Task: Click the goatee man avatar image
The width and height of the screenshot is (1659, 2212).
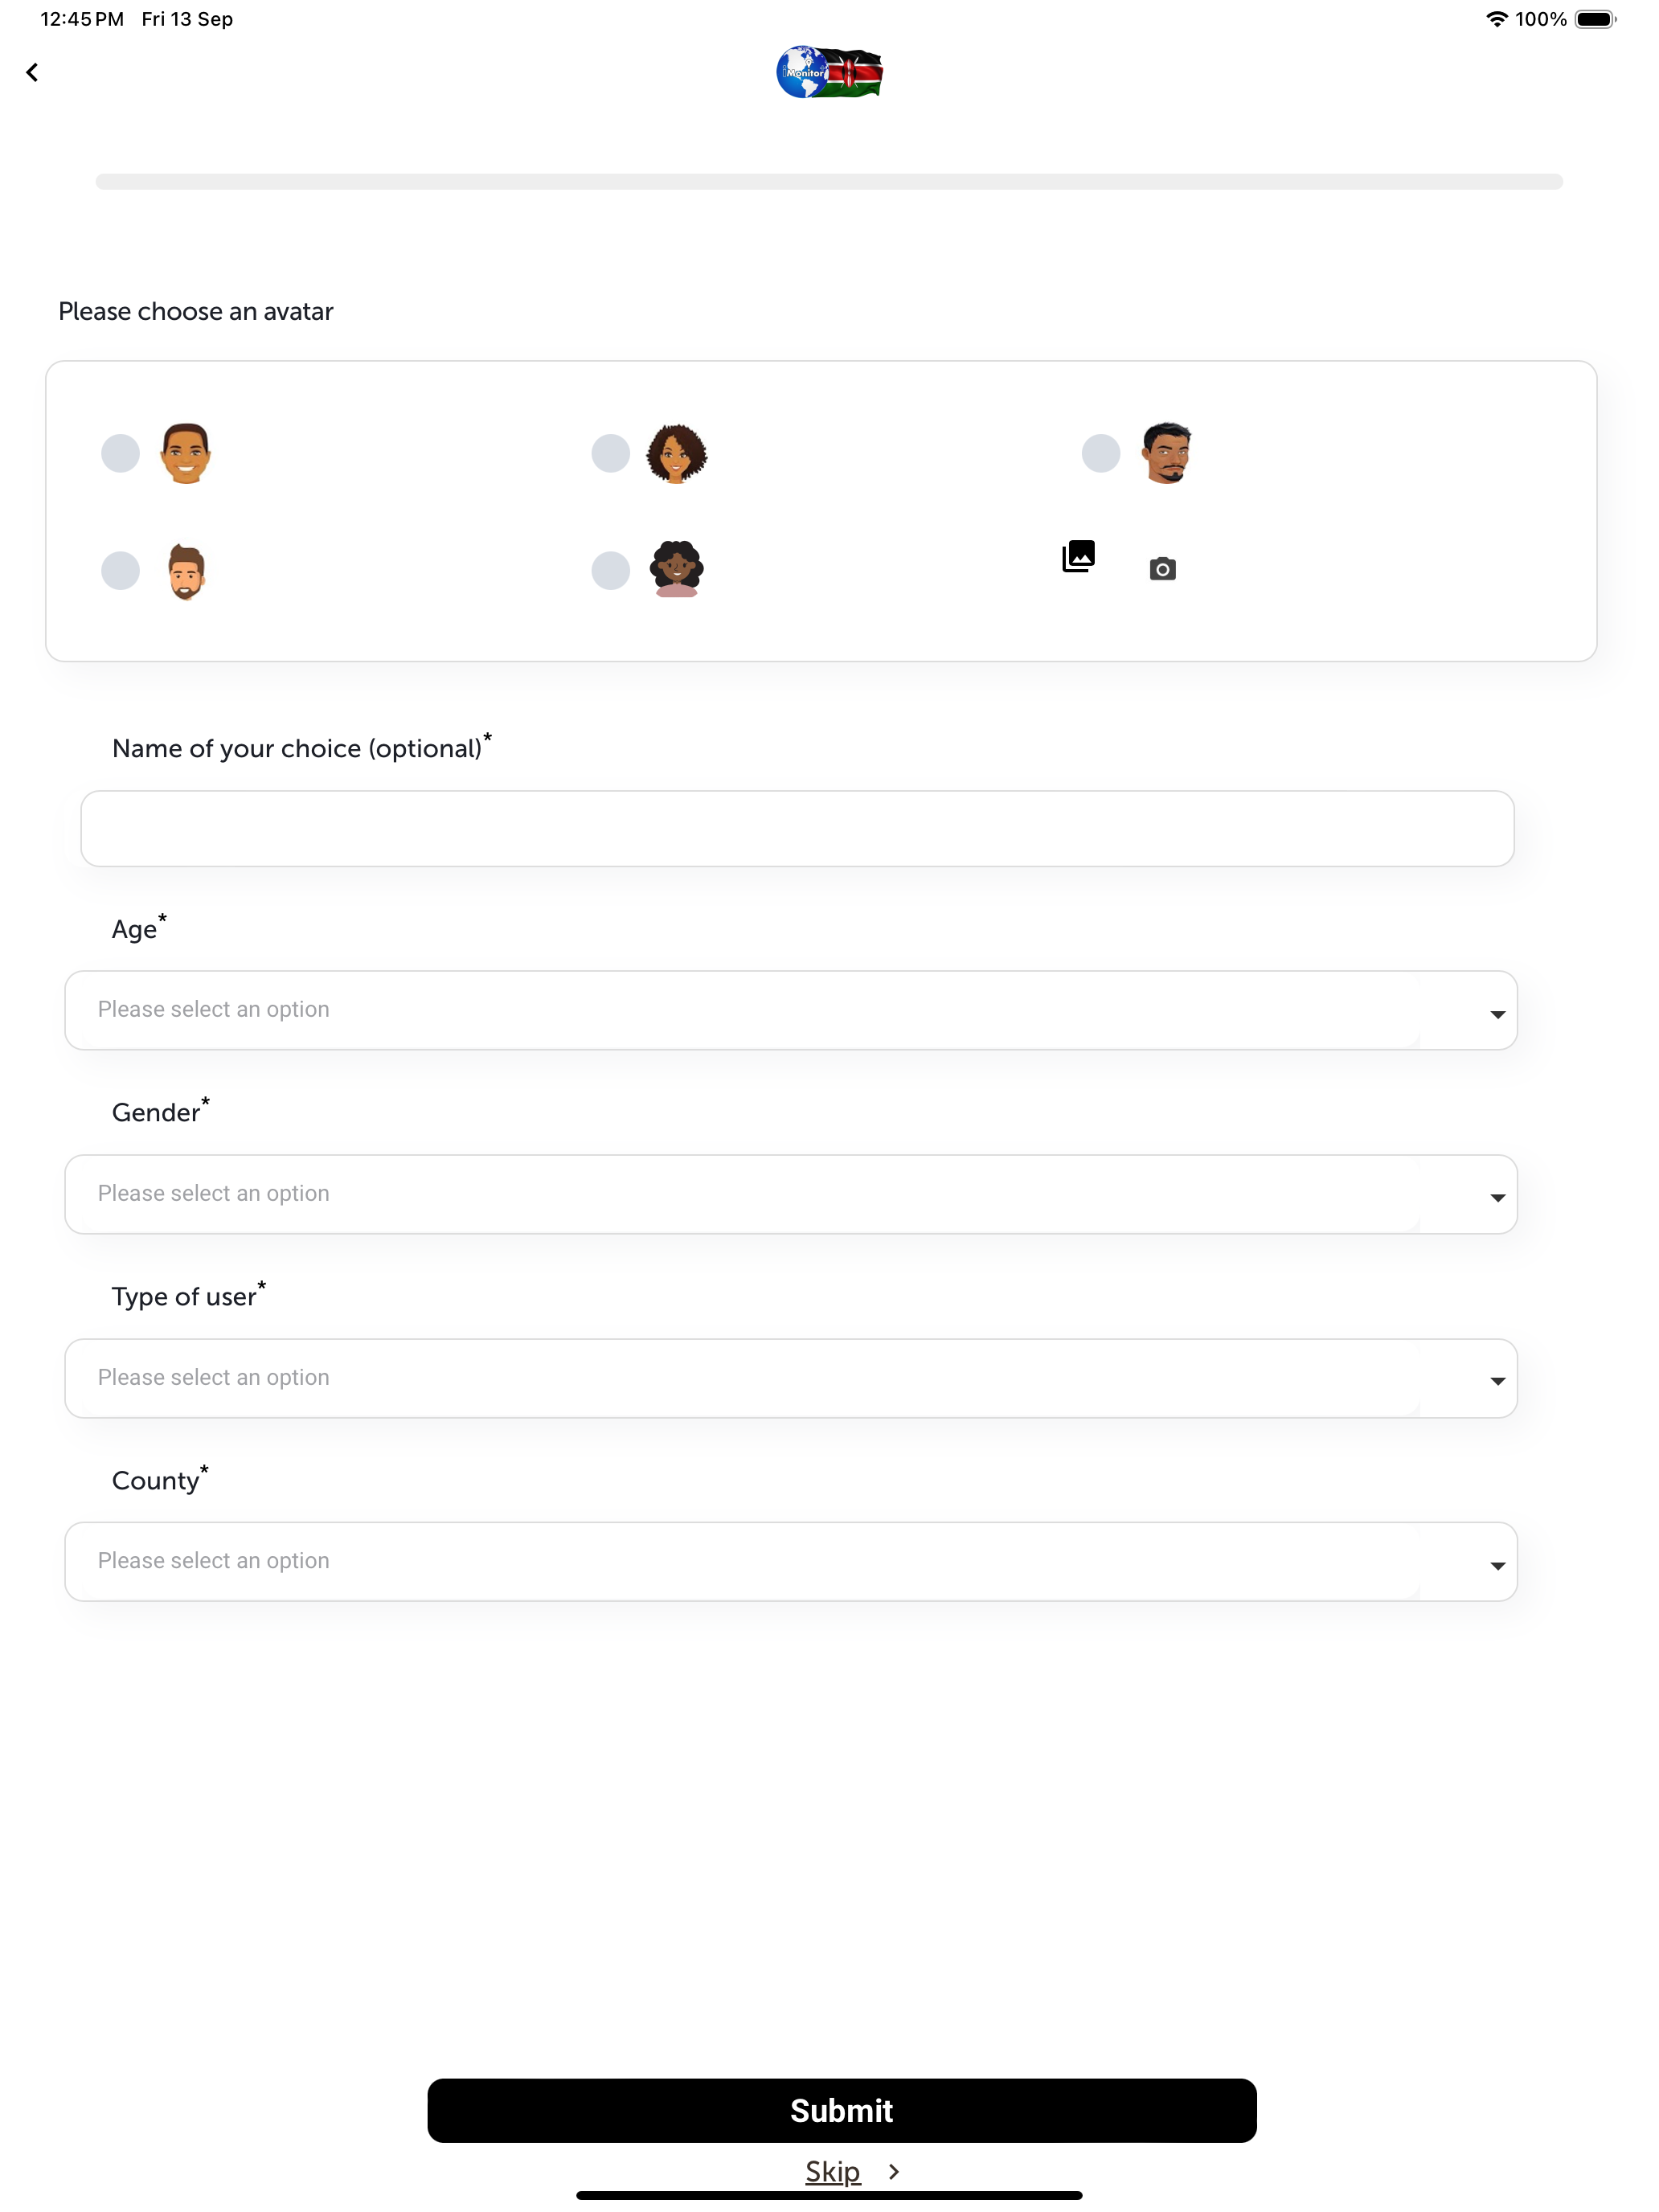Action: (x=1166, y=453)
